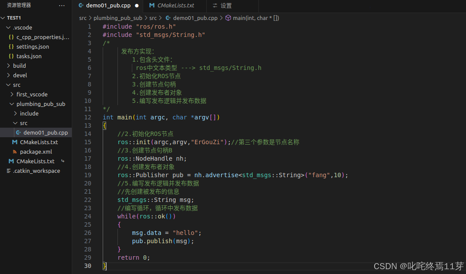
Task: Click the C++ file icon in the breadcrumb
Action: tap(168, 18)
